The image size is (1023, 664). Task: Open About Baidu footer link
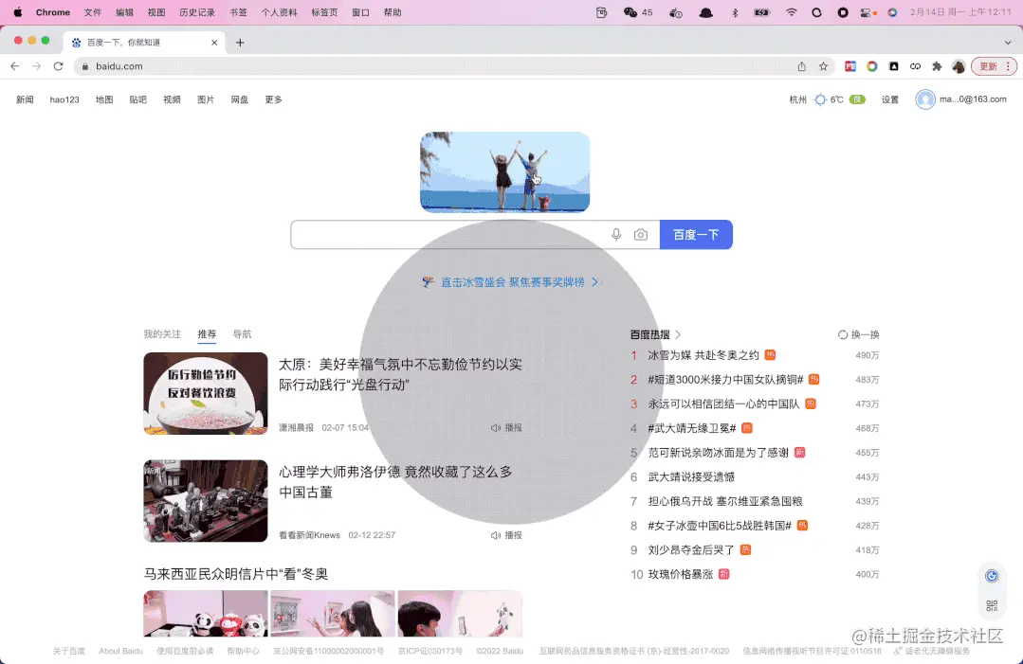tap(120, 651)
